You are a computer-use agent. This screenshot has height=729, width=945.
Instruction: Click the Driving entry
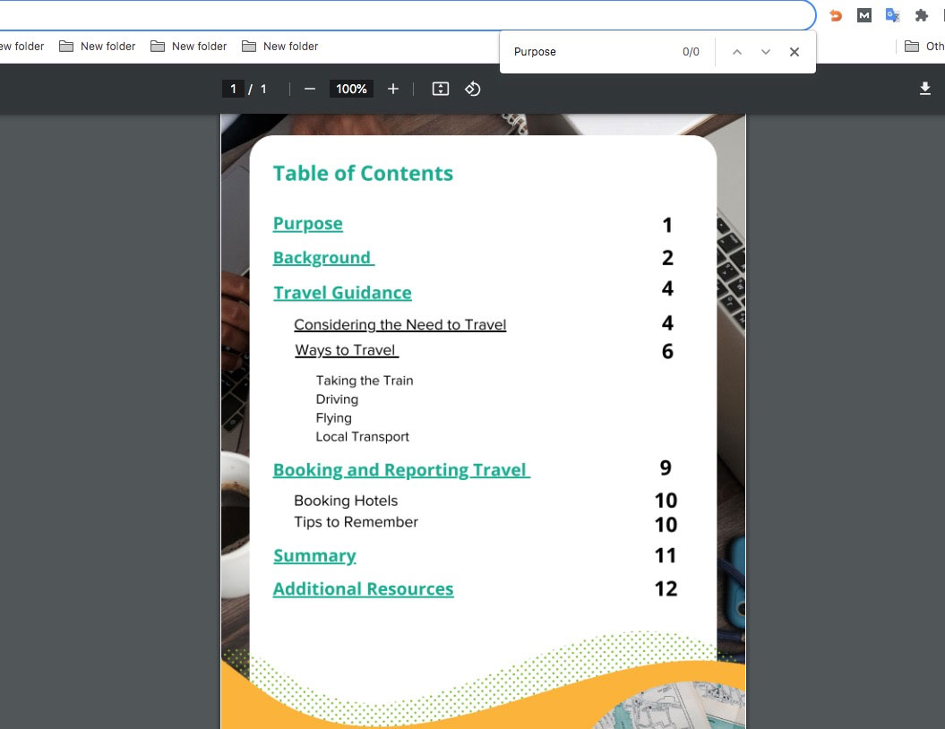pos(337,399)
